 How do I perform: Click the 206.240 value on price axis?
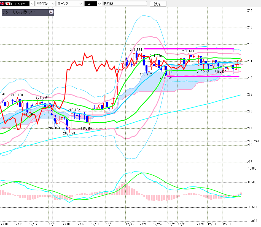[x=253, y=141]
